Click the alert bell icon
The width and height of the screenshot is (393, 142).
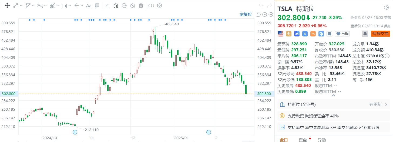[x=365, y=34]
